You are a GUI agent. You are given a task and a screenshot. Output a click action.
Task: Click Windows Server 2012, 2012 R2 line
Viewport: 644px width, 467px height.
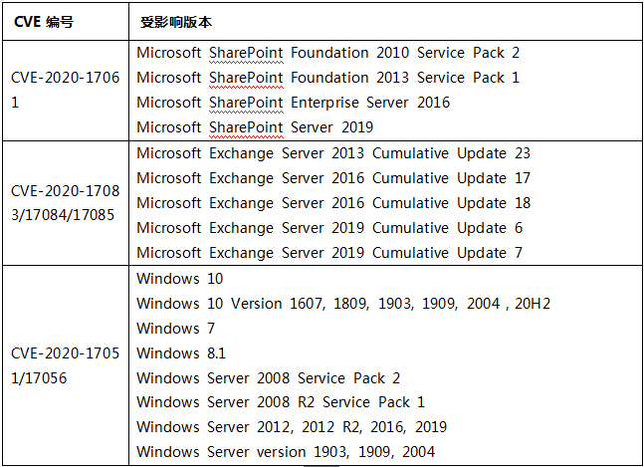click(x=292, y=427)
